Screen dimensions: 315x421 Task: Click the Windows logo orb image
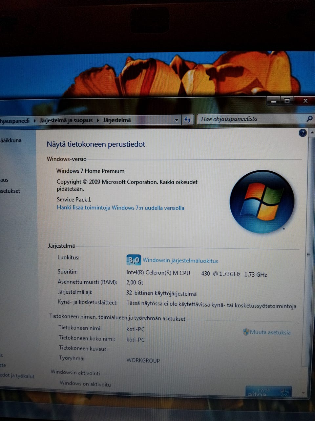point(262,202)
